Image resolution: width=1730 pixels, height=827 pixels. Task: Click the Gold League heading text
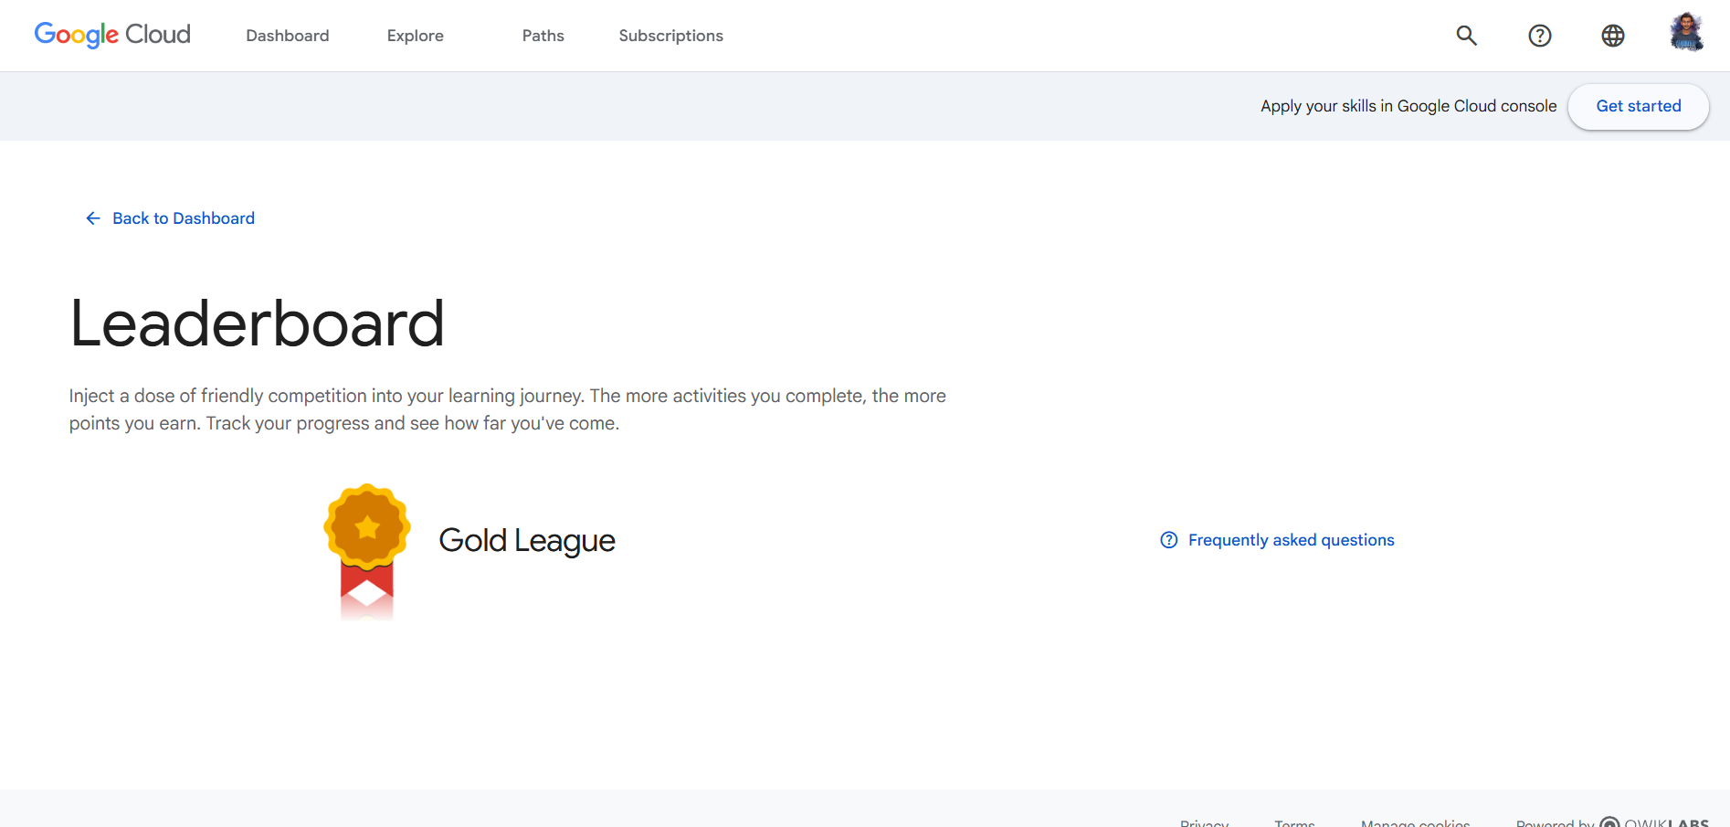pyautogui.click(x=527, y=541)
